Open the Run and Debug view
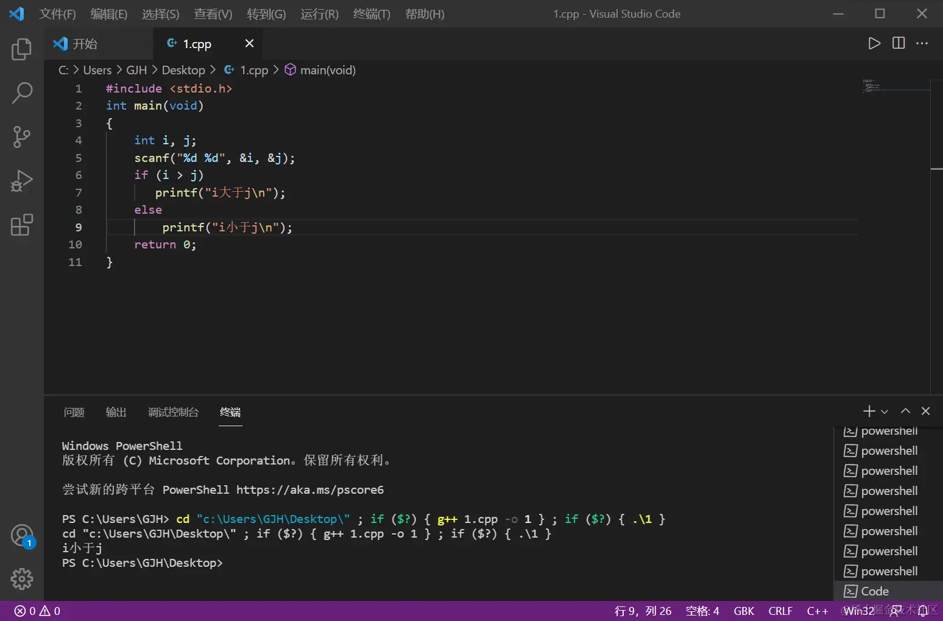The image size is (943, 621). click(22, 181)
